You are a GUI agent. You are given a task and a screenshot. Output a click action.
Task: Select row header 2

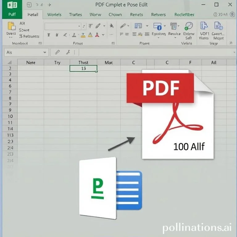(10, 69)
